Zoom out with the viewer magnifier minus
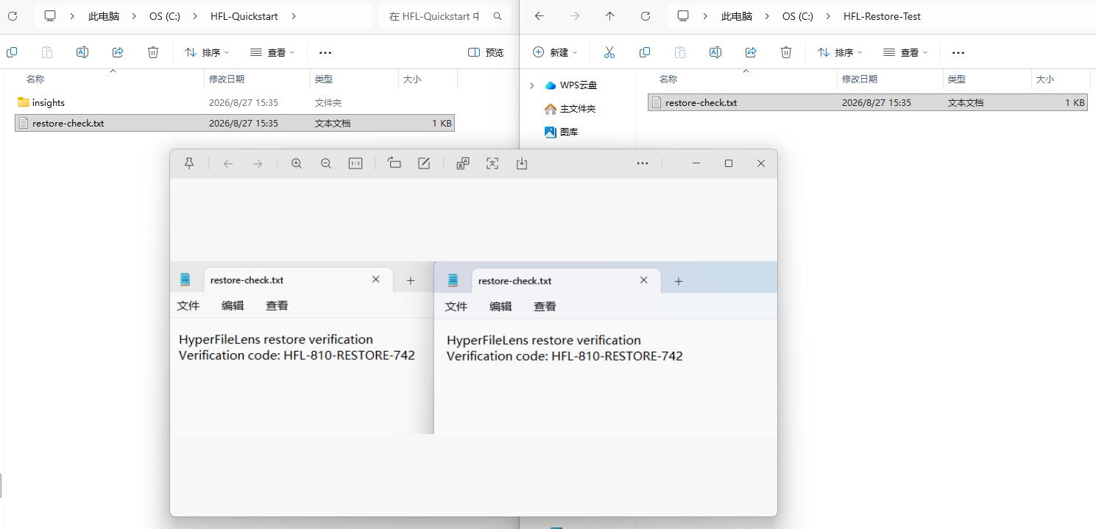The width and height of the screenshot is (1096, 529). click(x=326, y=163)
